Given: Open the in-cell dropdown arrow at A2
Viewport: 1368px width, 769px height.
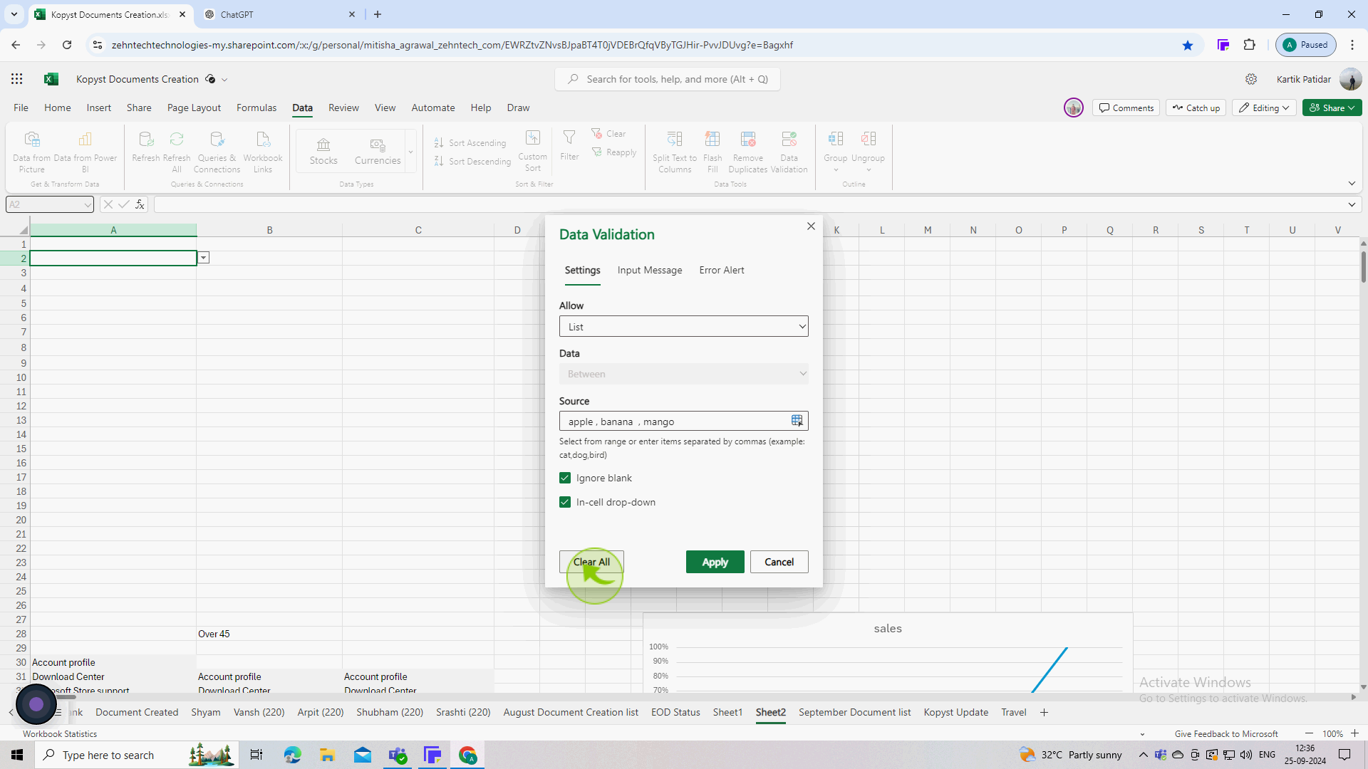Looking at the screenshot, I should pos(204,258).
